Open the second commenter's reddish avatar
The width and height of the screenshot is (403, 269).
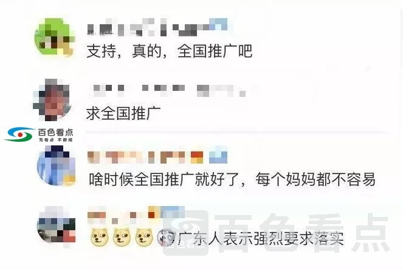[x=52, y=100]
